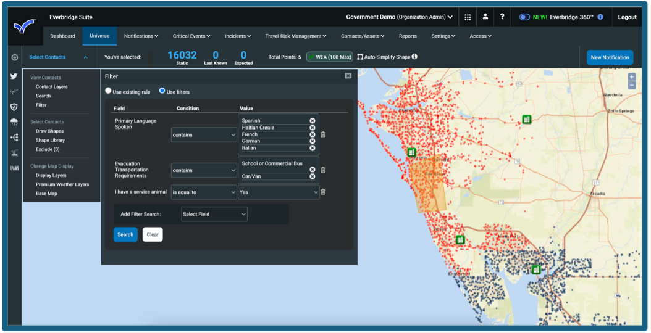Delete the Primary Language Spoken filter row
The width and height of the screenshot is (651, 333).
click(323, 134)
